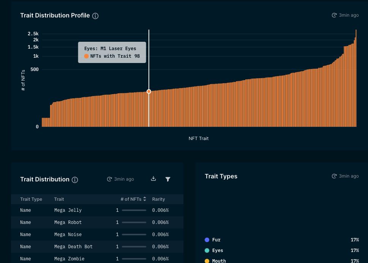The height and width of the screenshot is (263, 368).
Task: Click the Mouth legend color dot
Action: 207,261
